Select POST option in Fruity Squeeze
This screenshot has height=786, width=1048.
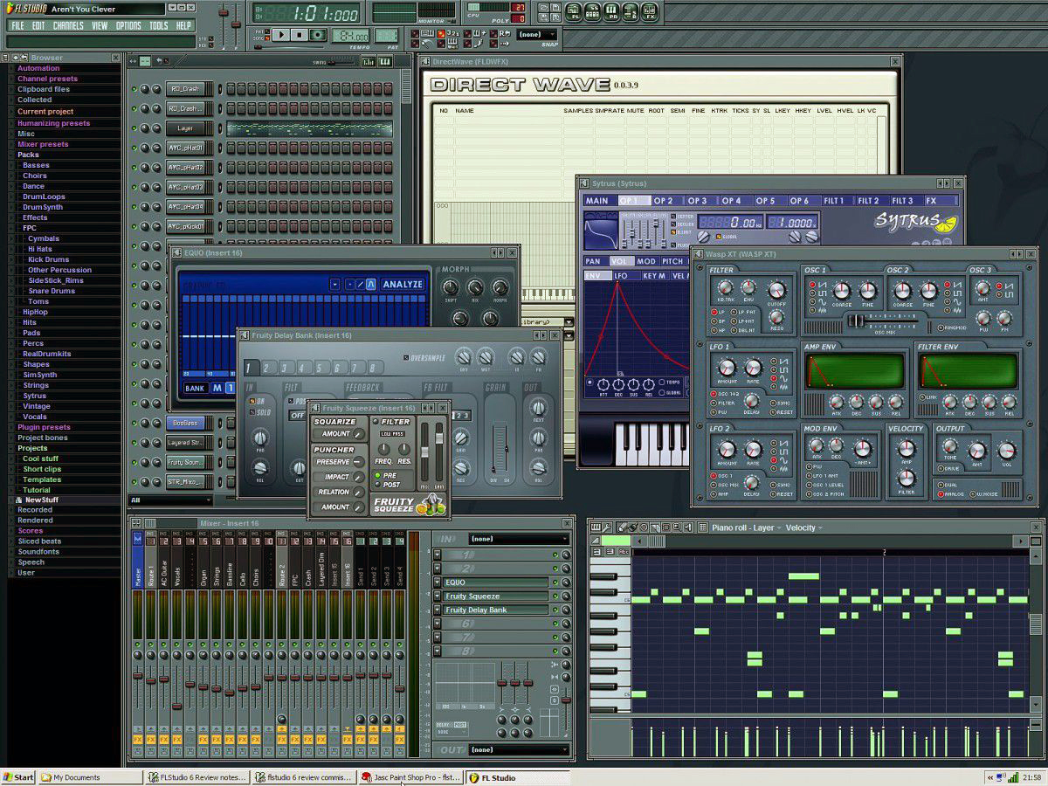pos(388,485)
